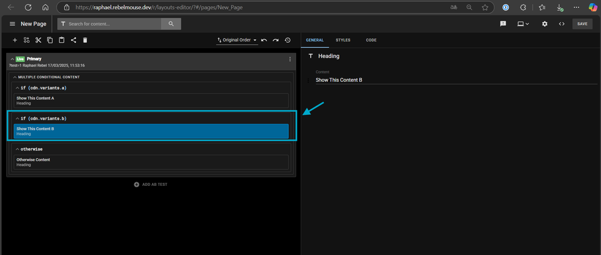Open the 1Password extension icon
601x255 pixels.
click(x=506, y=7)
